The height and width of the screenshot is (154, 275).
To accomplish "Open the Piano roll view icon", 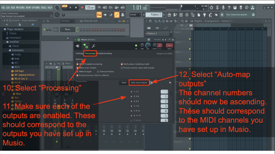I will click(x=175, y=15).
